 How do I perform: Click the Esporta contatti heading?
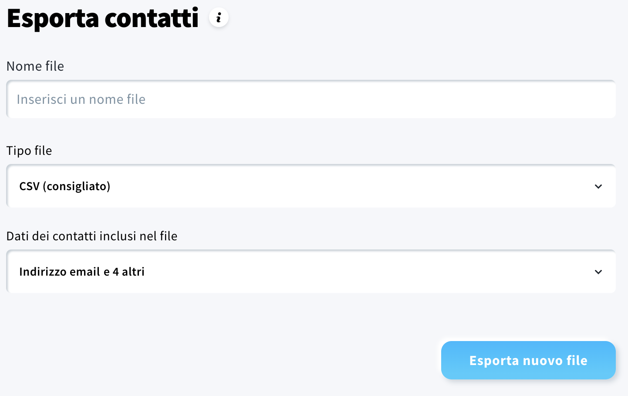click(x=102, y=18)
